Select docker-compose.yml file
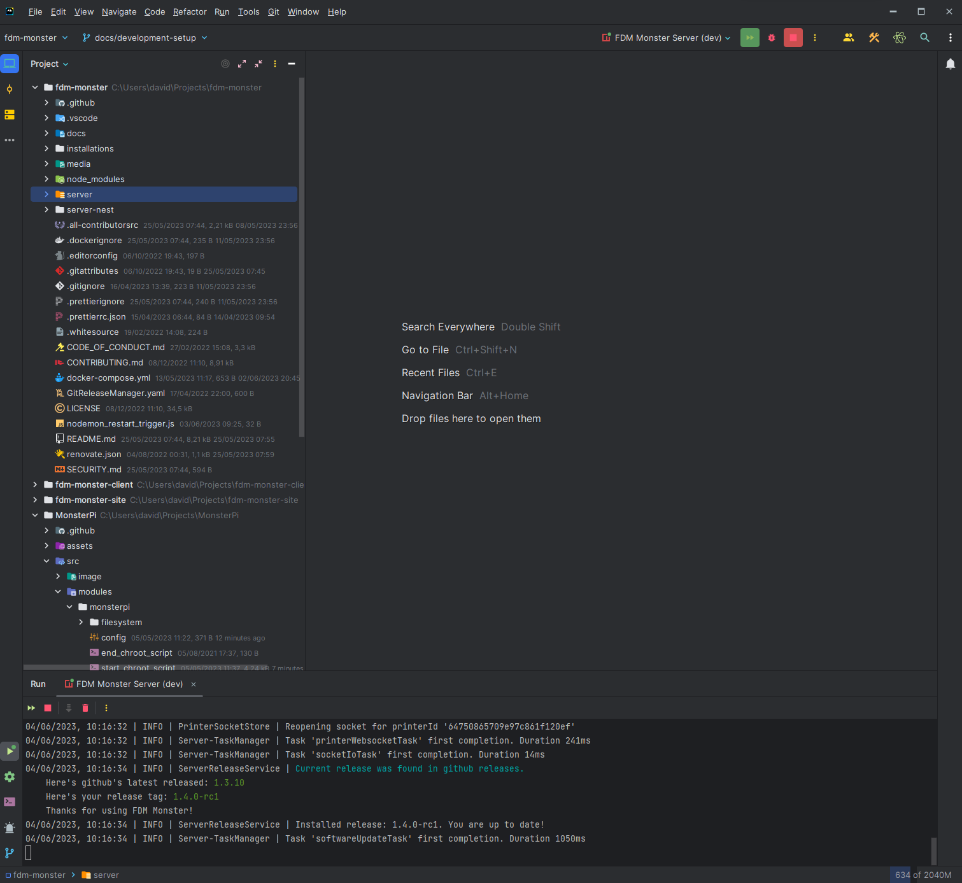962x883 pixels. [108, 378]
